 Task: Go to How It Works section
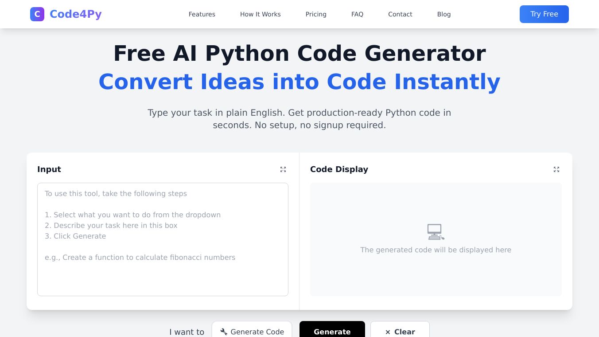coord(261,14)
